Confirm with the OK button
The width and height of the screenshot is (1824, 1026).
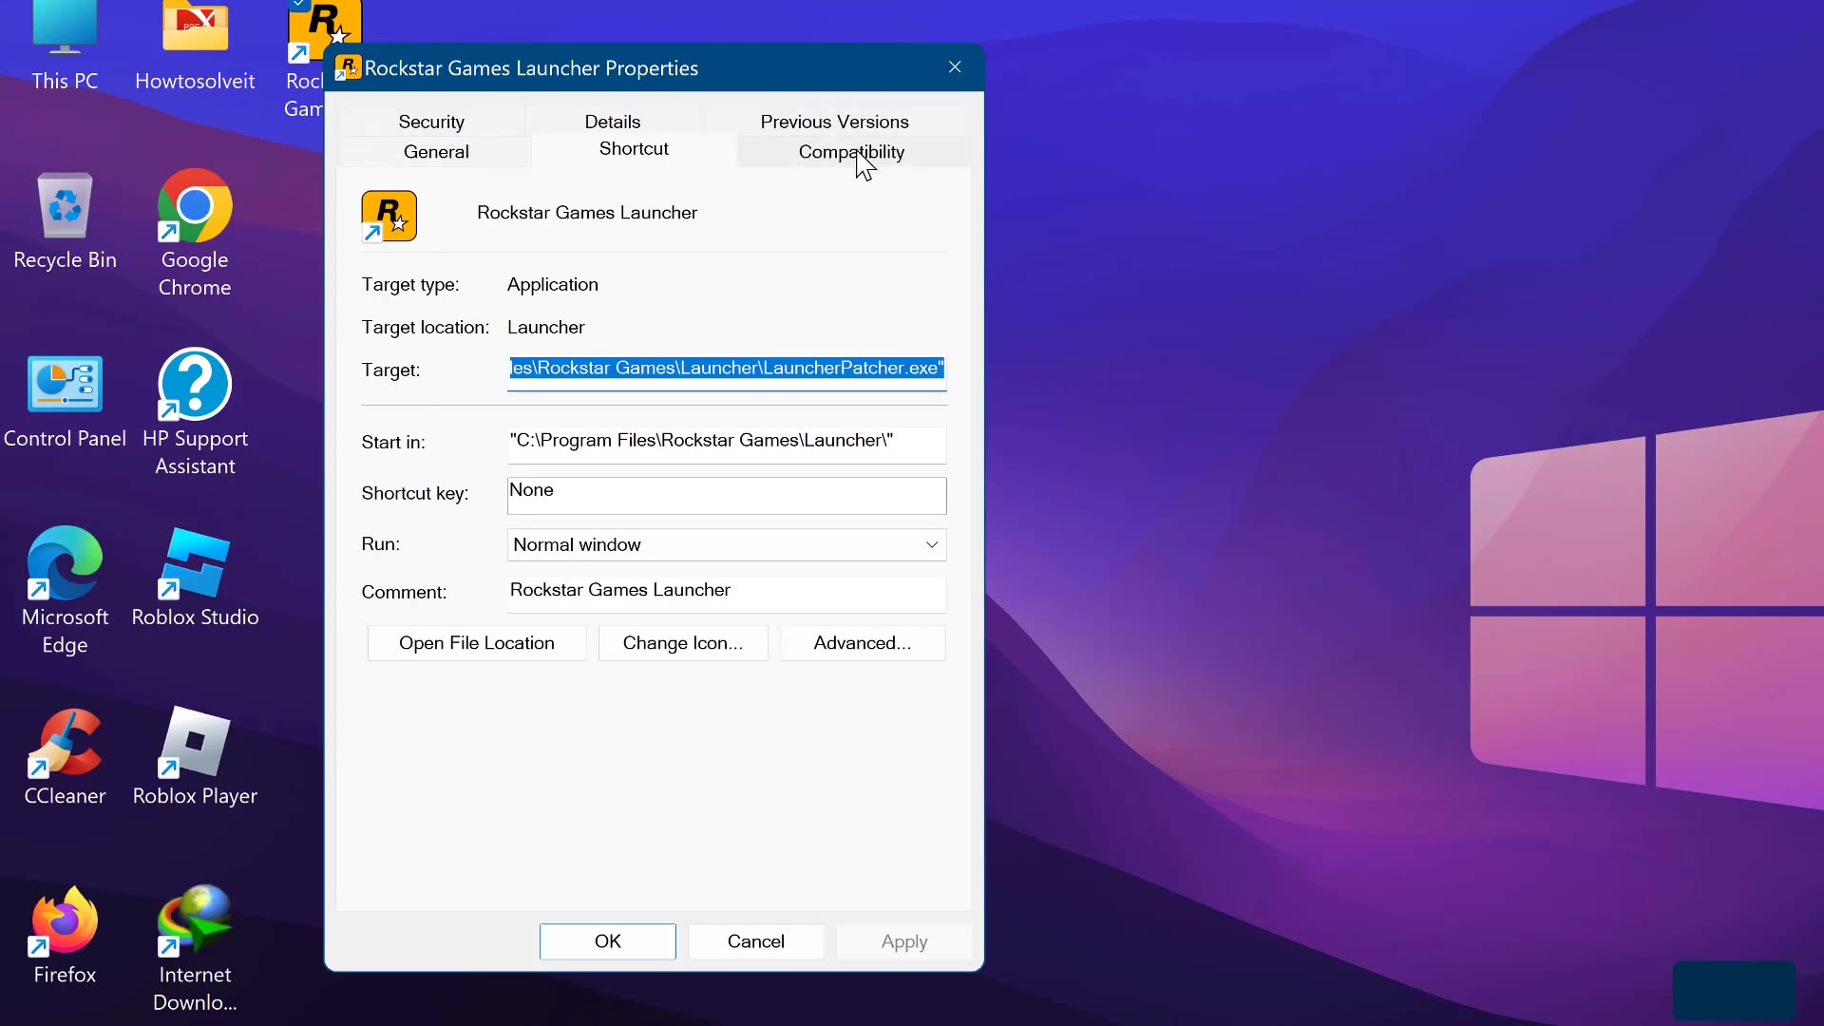608,941
